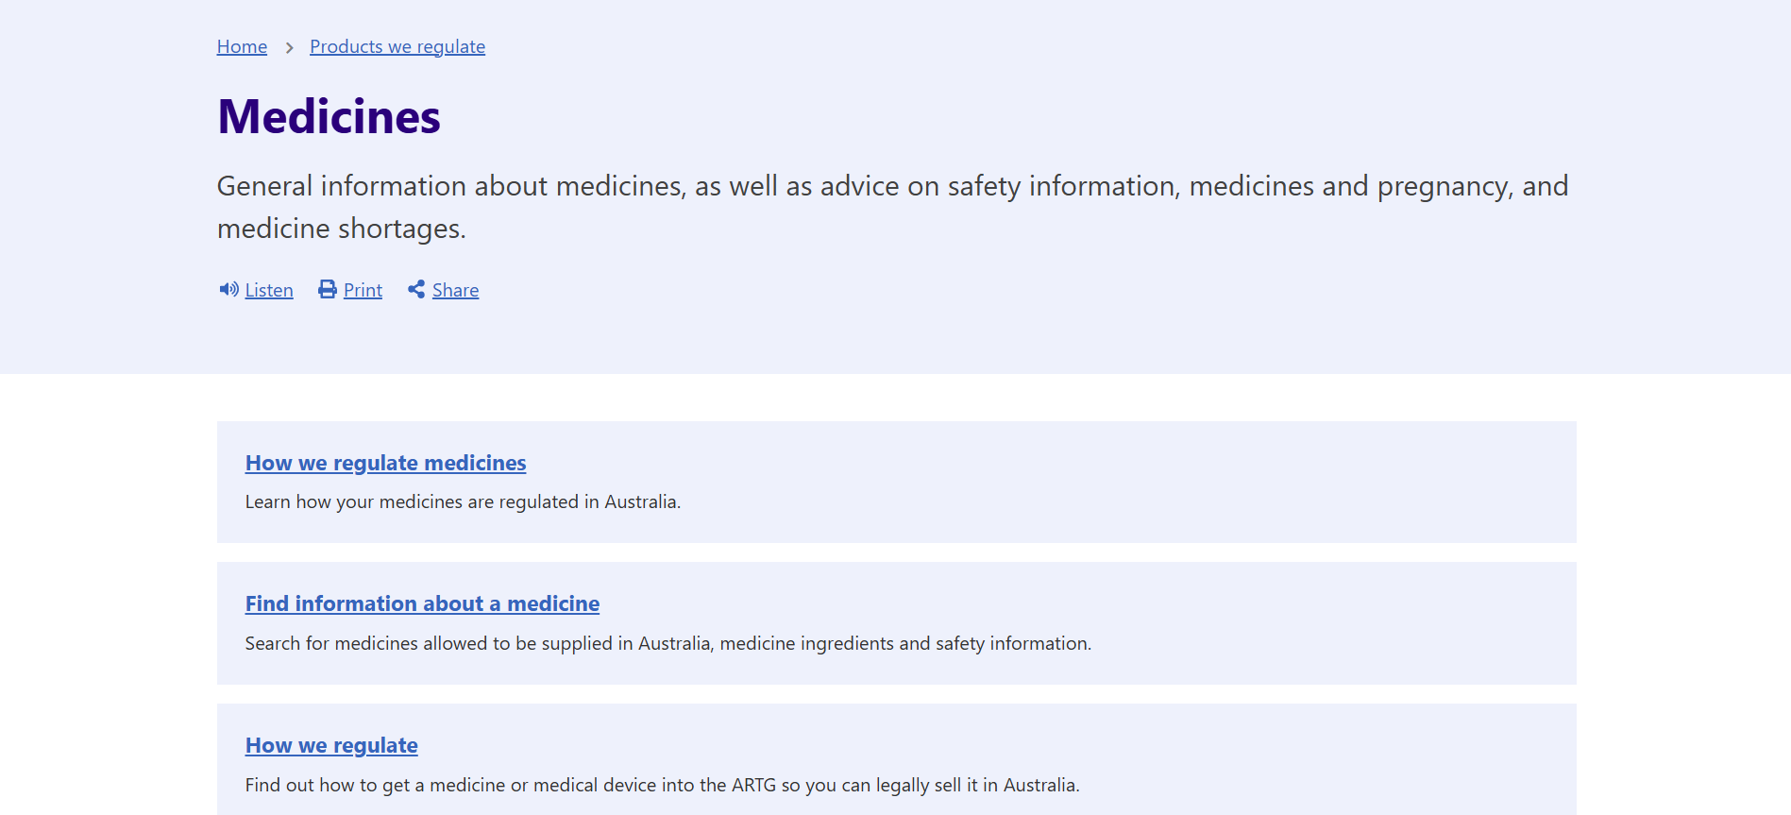
Task: Visit the How we regulate link
Action: click(x=331, y=745)
